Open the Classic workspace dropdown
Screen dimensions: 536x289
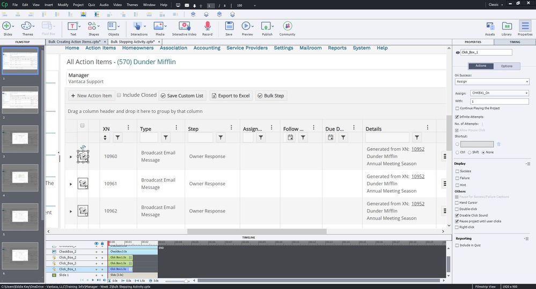pyautogui.click(x=496, y=5)
